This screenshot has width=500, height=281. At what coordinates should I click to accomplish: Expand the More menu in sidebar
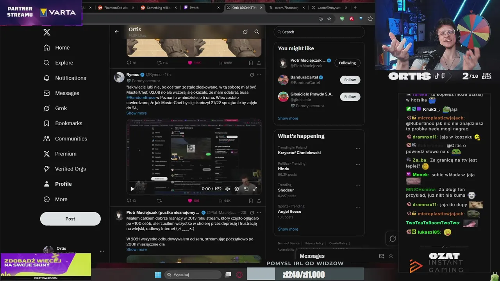pos(55,199)
